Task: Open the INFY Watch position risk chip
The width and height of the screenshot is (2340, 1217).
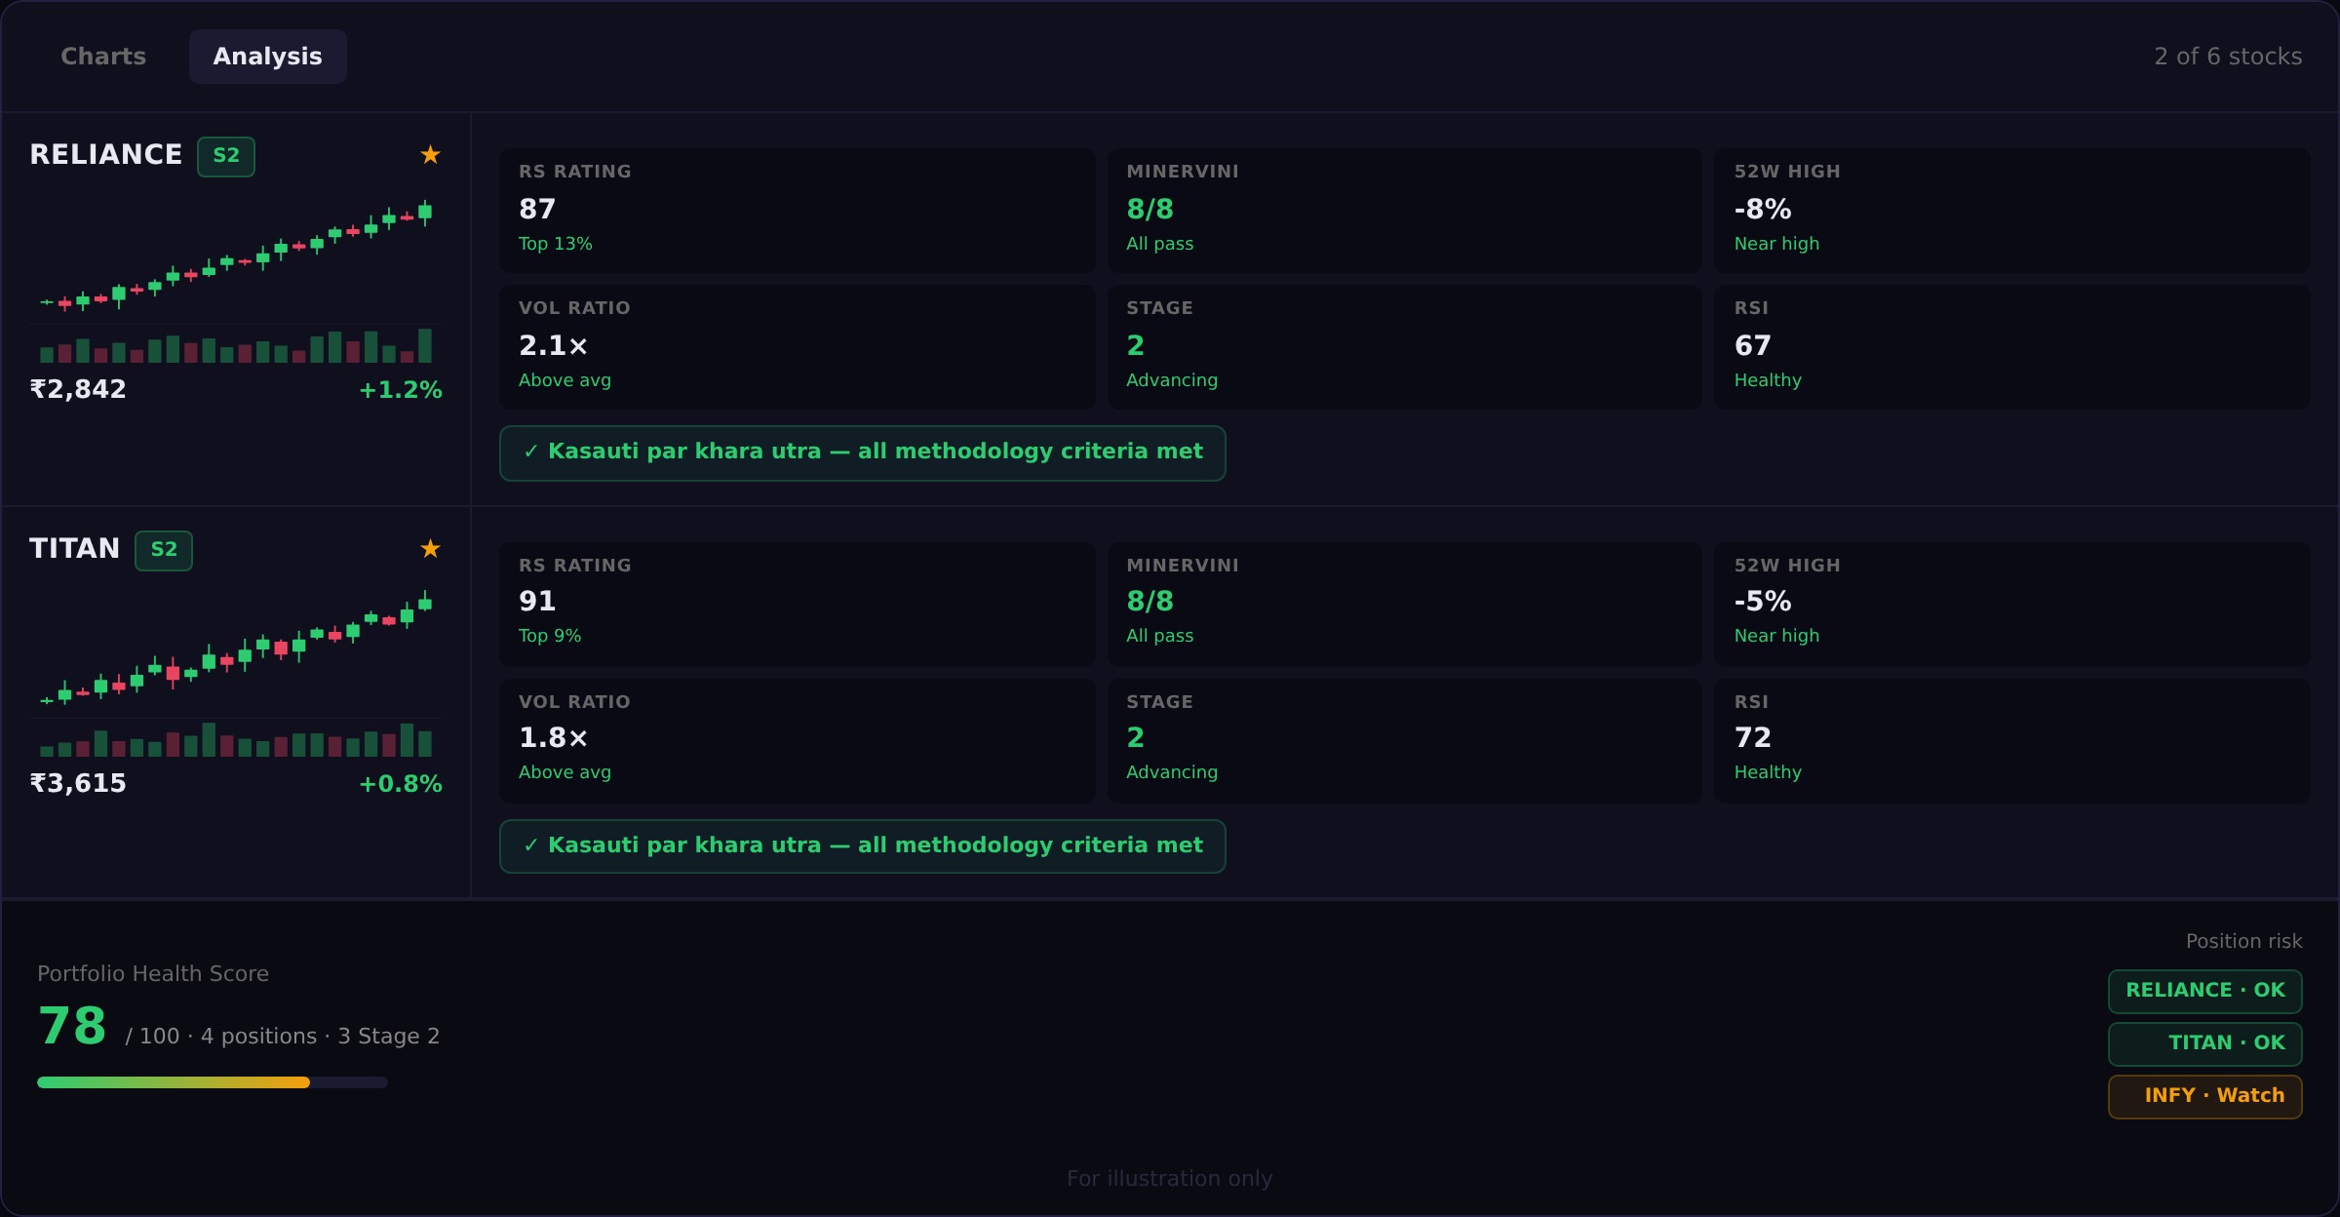Action: tap(2205, 1096)
